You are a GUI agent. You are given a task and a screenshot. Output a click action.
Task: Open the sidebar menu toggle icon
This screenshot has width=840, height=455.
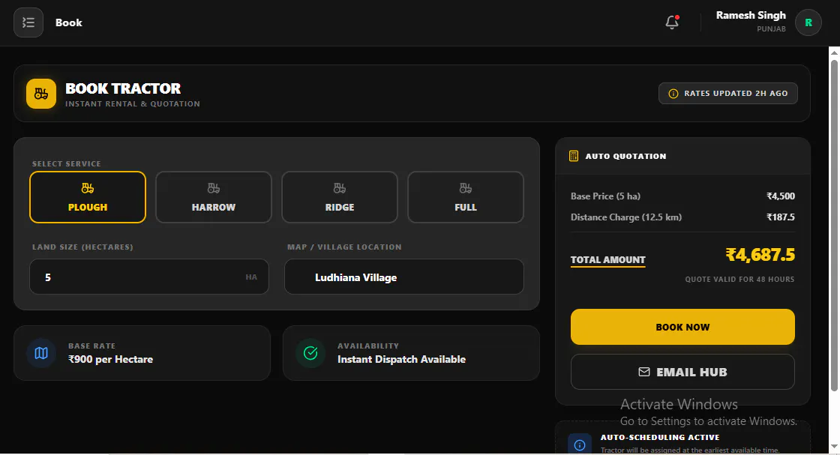28,22
